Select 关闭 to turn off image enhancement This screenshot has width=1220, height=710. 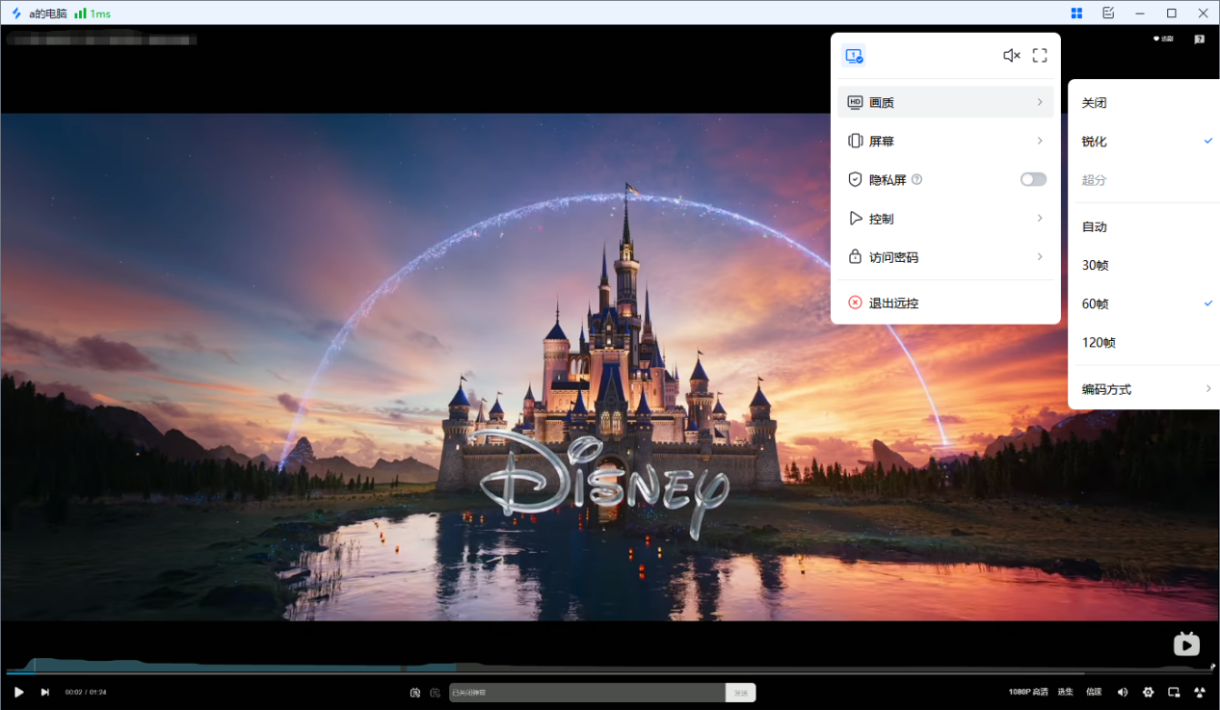(x=1094, y=103)
